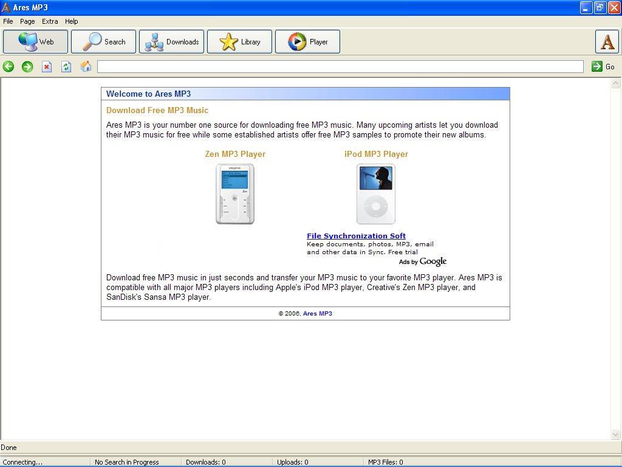Click the Ads by Google label
622x467 pixels.
[x=423, y=261]
